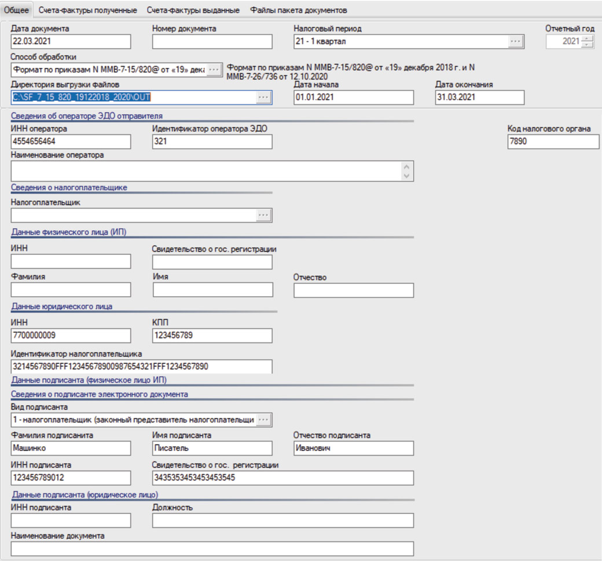Click the ИНН оператора input field
The height and width of the screenshot is (561, 602).
pyautogui.click(x=71, y=141)
